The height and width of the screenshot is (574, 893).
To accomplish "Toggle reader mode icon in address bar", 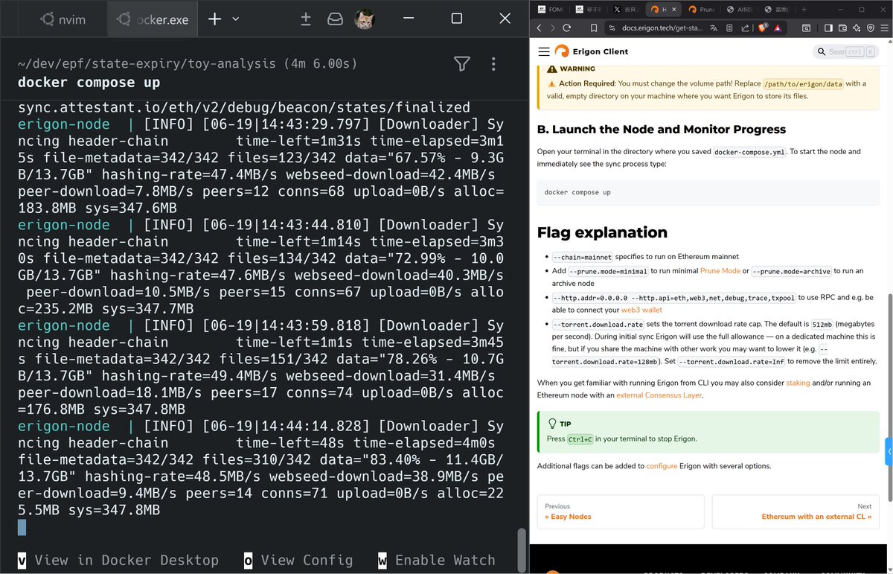I will (x=729, y=28).
